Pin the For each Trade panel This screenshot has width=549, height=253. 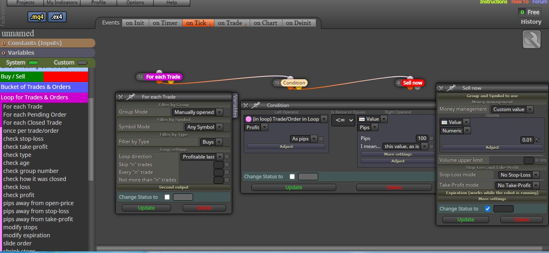tap(131, 97)
